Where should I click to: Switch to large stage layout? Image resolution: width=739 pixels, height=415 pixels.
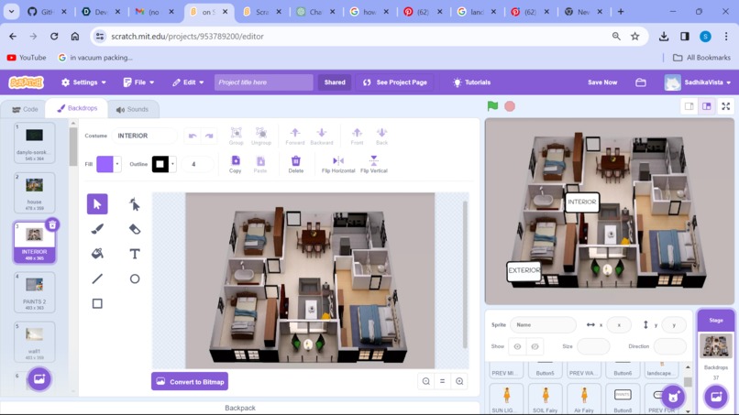[x=707, y=106]
